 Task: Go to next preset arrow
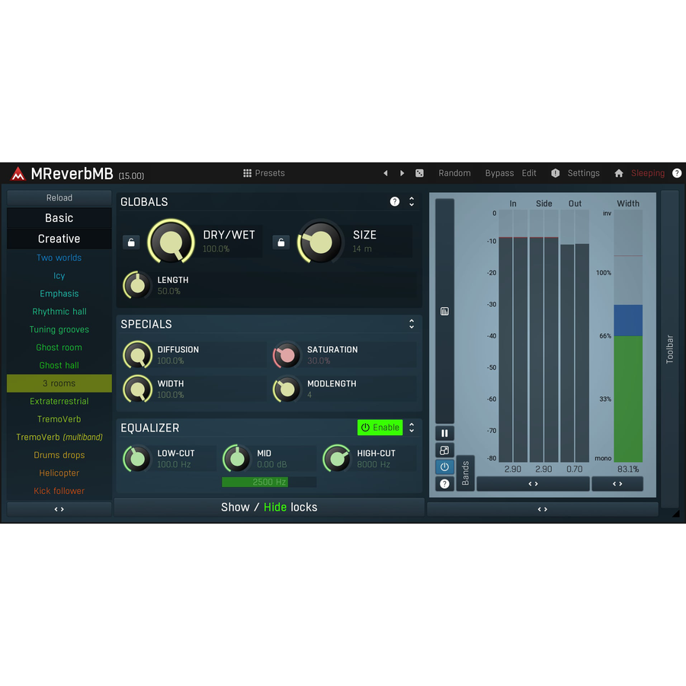pos(402,173)
